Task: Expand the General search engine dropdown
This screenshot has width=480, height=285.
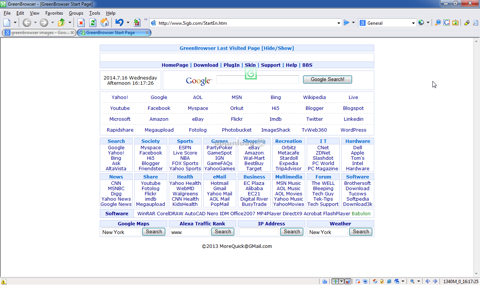Action: (x=413, y=23)
